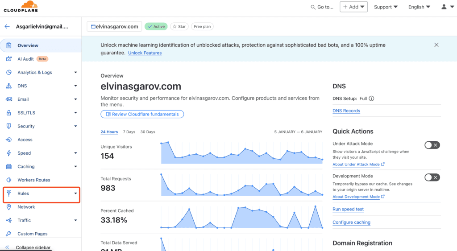The width and height of the screenshot is (457, 251).
Task: Click the Access icon in sidebar
Action: (x=9, y=140)
